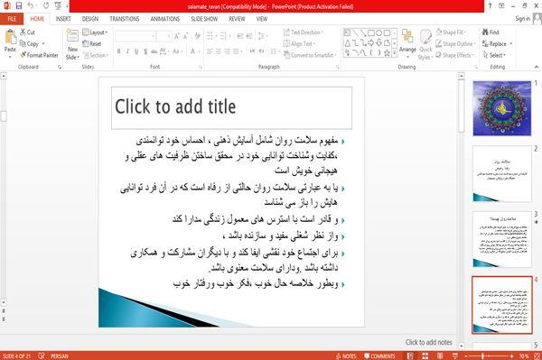Toggle Bold formatting
This screenshot has width=542, height=360.
click(119, 51)
